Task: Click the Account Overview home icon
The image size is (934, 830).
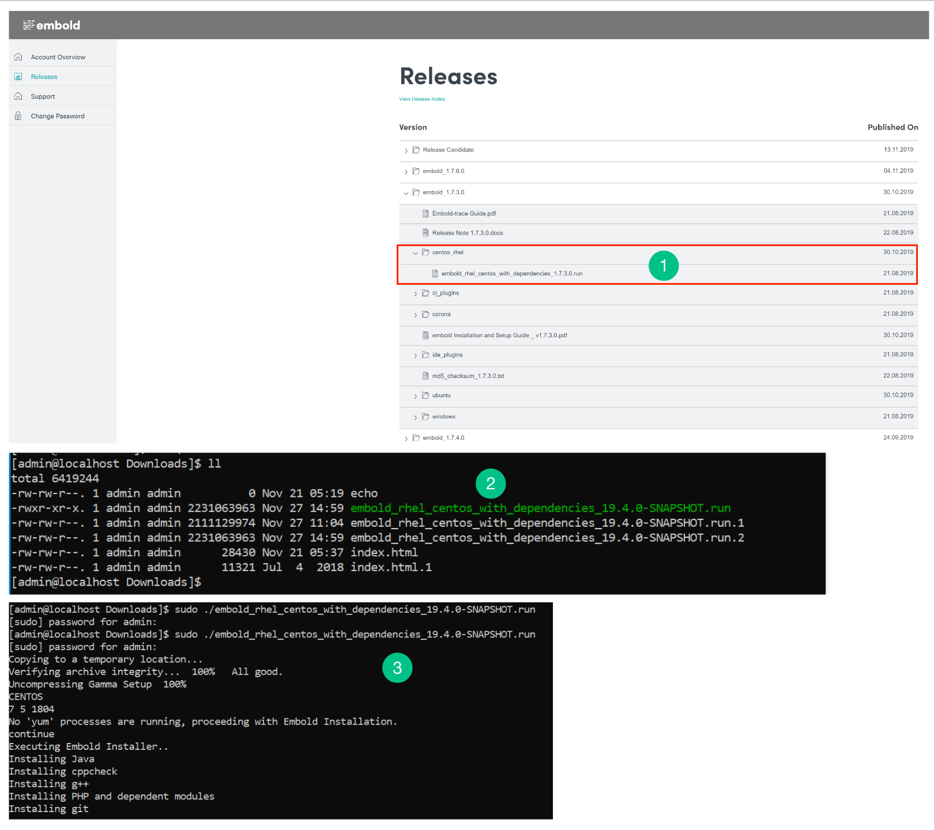Action: (18, 56)
